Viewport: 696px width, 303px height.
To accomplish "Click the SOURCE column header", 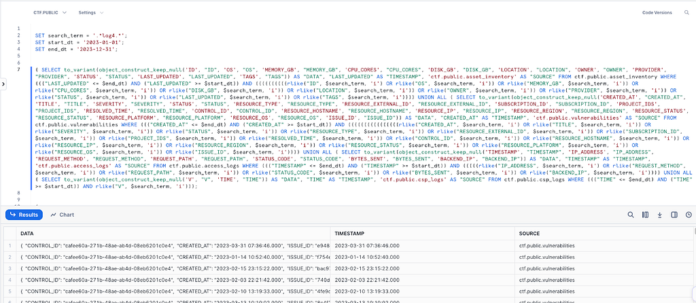I will [x=603, y=233].
